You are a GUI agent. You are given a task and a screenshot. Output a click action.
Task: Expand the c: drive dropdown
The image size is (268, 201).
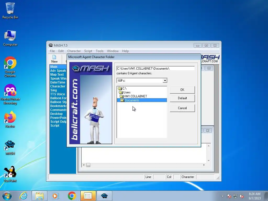tap(165, 80)
